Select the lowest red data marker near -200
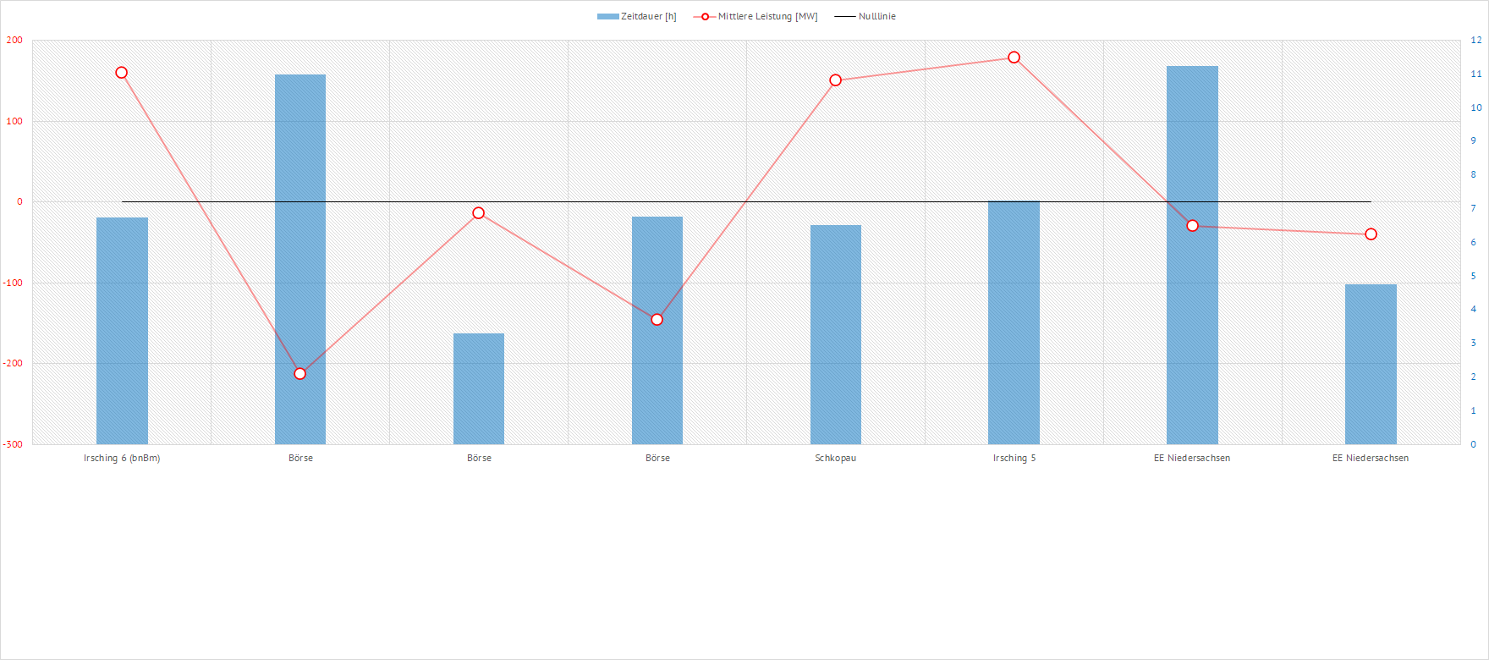This screenshot has width=1489, height=660. point(300,374)
